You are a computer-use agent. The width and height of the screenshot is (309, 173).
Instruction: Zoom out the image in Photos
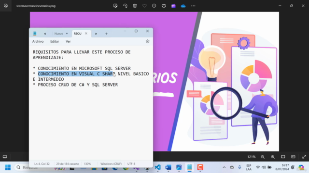[263, 157]
